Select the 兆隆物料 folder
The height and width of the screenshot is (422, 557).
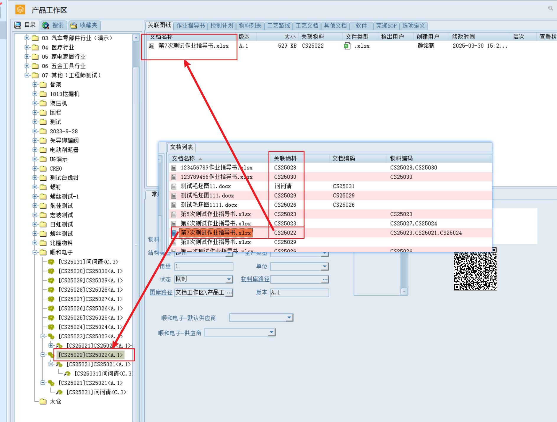pos(61,243)
